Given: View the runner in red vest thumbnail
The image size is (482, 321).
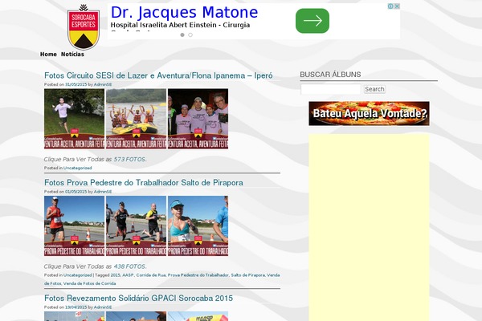Looking at the screenshot, I should pos(75,226).
